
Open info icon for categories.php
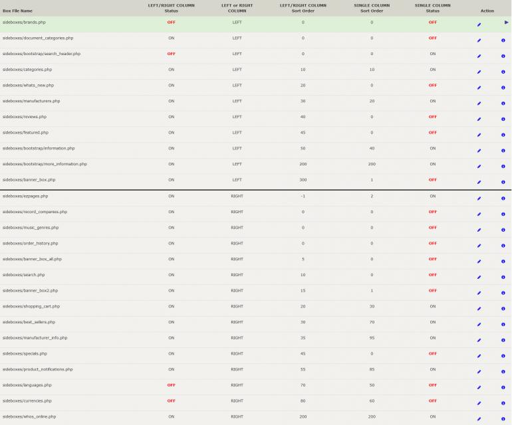coord(503,72)
